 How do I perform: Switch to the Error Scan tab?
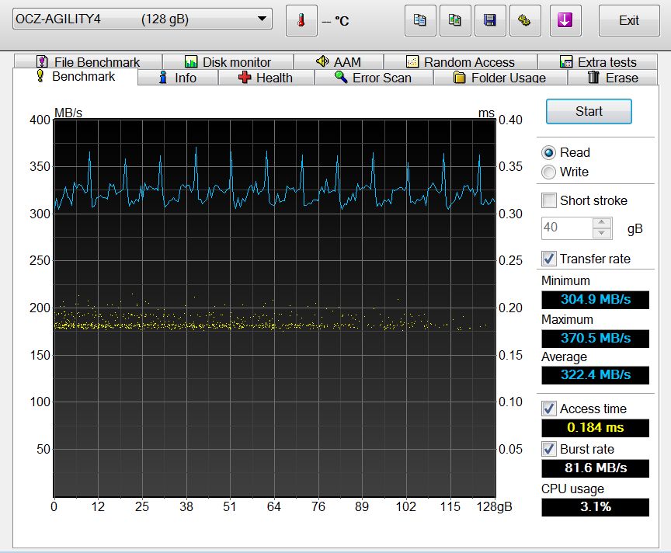tap(372, 78)
